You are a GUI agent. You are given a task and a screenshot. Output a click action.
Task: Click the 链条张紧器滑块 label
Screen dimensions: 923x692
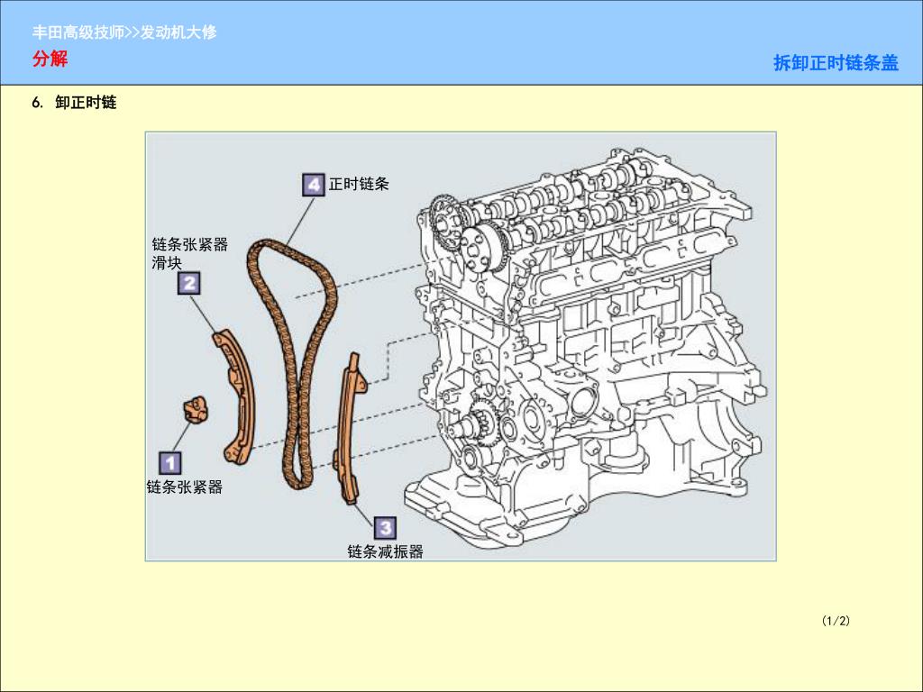pos(189,253)
